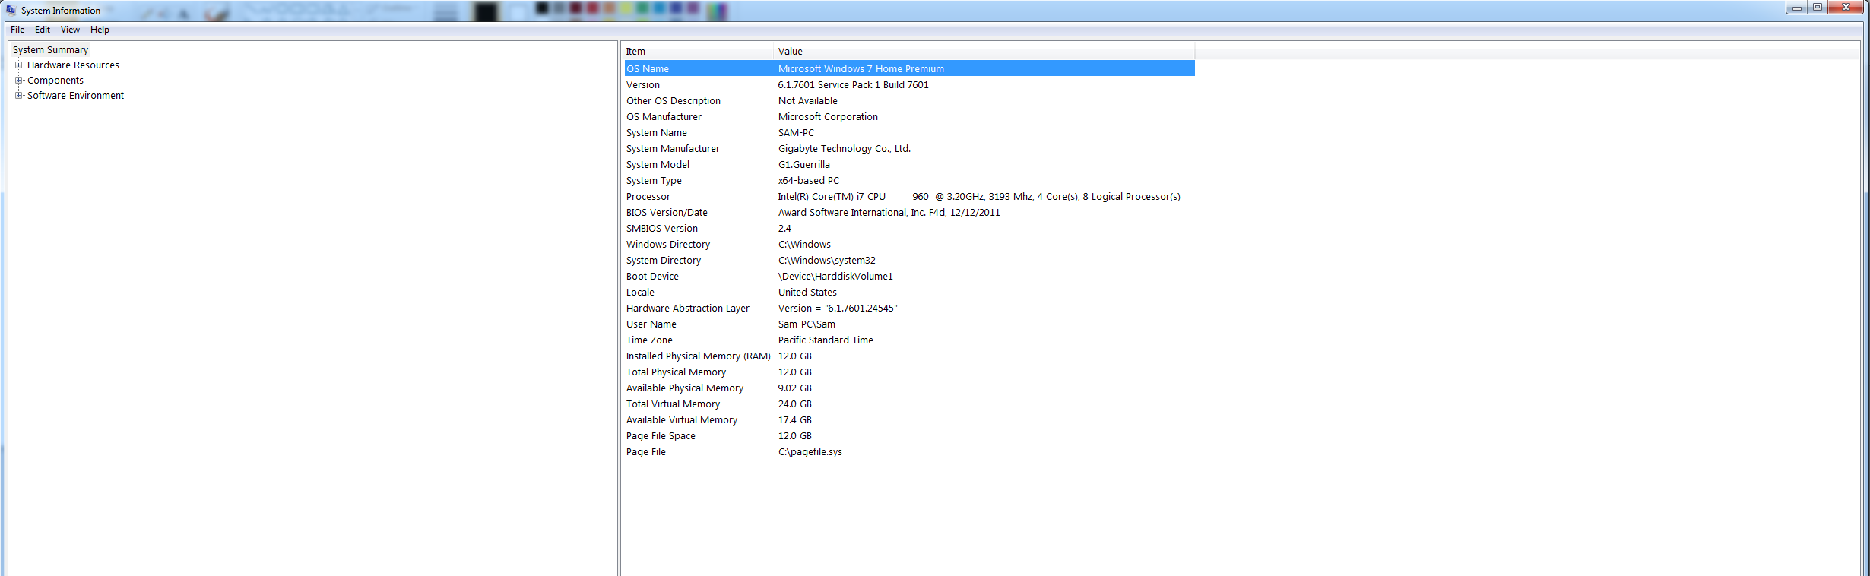
Task: Select the Installed Physical Memory (RAM) row
Action: pos(698,356)
